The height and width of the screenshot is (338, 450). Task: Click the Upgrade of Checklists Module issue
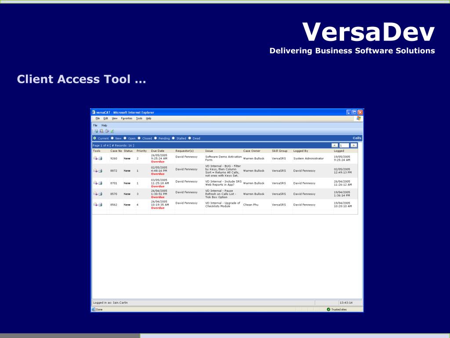(x=222, y=205)
